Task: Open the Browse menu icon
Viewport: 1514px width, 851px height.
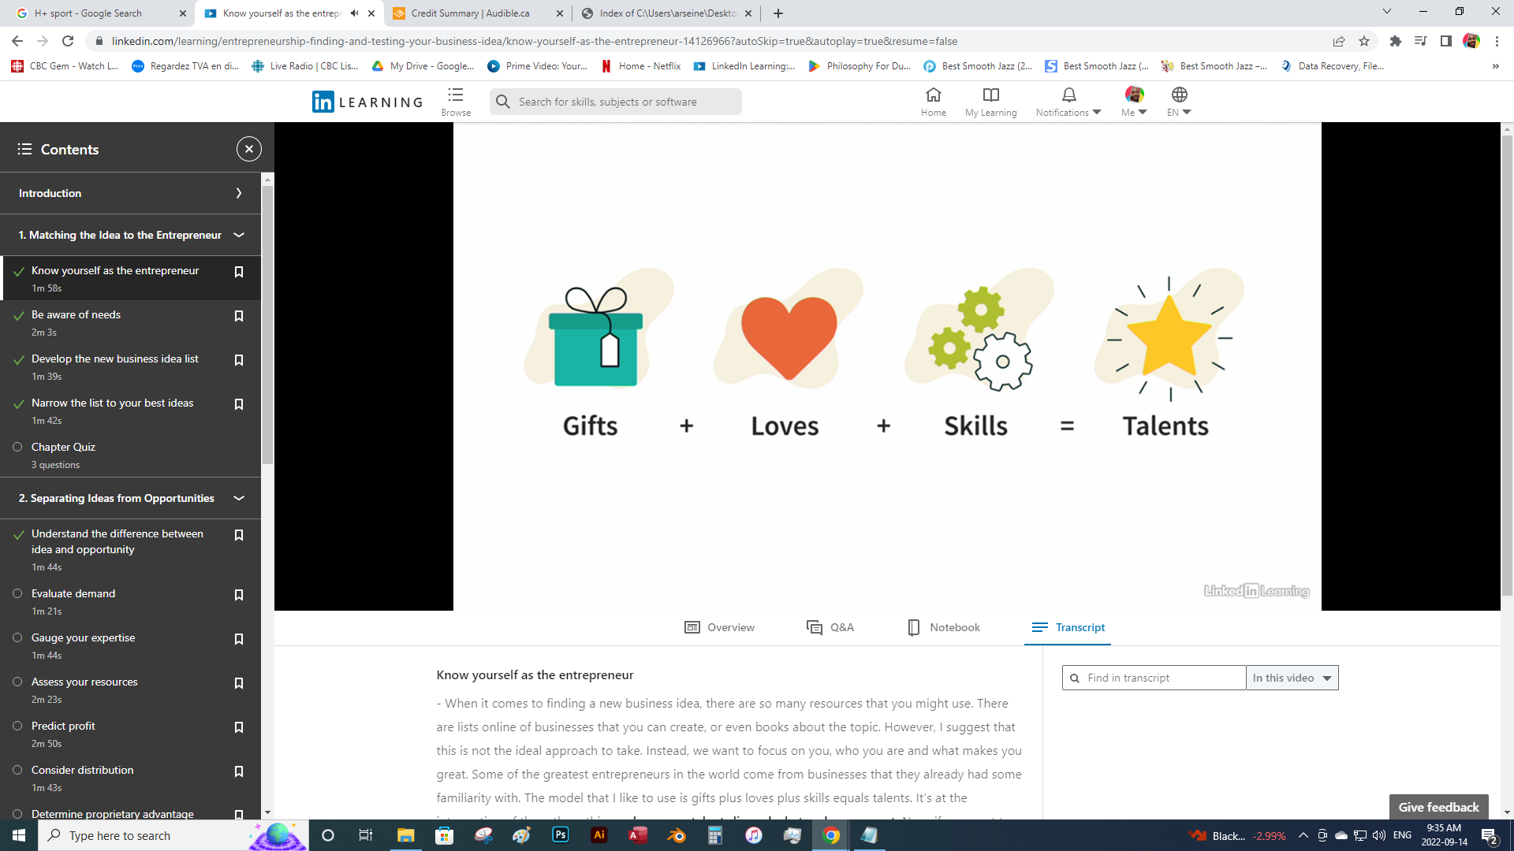Action: coord(455,95)
